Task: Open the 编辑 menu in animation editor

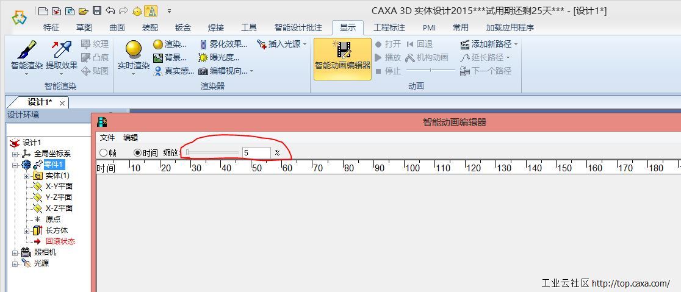Action: coord(131,138)
